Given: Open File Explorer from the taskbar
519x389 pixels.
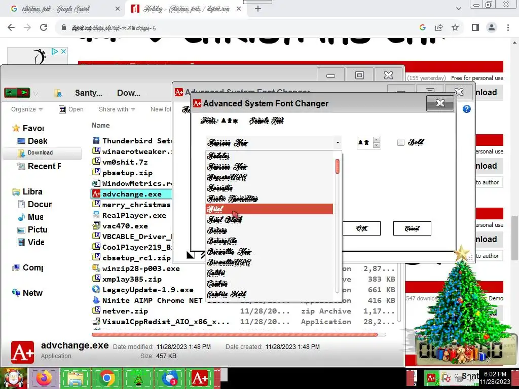Looking at the screenshot, I should pyautogui.click(x=75, y=378).
